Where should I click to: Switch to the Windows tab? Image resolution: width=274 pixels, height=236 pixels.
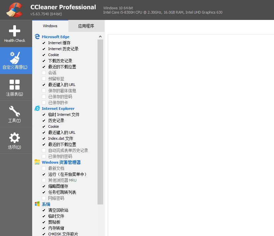50,26
